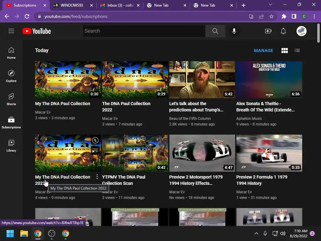This screenshot has width=321, height=241.
Task: Select the Subscriptions browser tab
Action: click(x=26, y=5)
